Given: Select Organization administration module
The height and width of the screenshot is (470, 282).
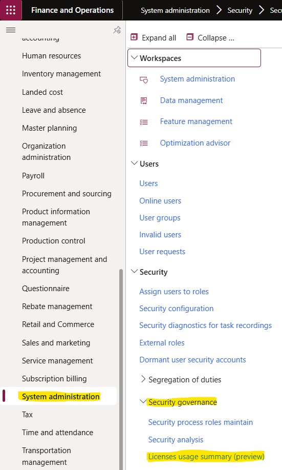Looking at the screenshot, I should point(47,152).
